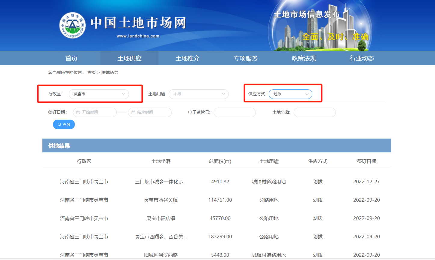The height and width of the screenshot is (260, 435).
Task: Open the 土地用途 dropdown
Action: (x=198, y=94)
